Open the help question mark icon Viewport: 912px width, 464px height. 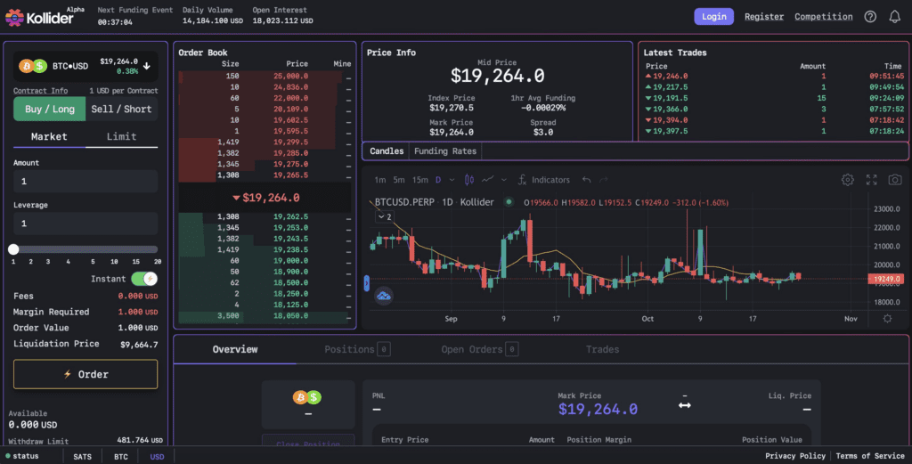(870, 17)
